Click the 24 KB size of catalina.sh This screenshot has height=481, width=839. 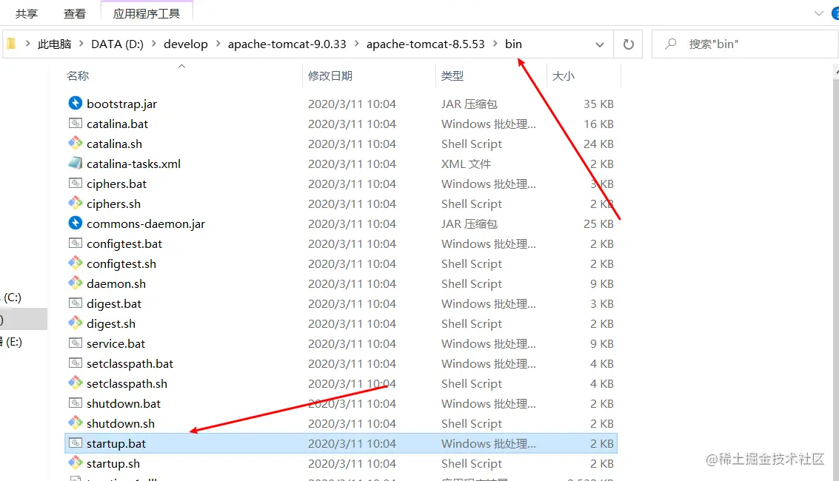coord(598,144)
